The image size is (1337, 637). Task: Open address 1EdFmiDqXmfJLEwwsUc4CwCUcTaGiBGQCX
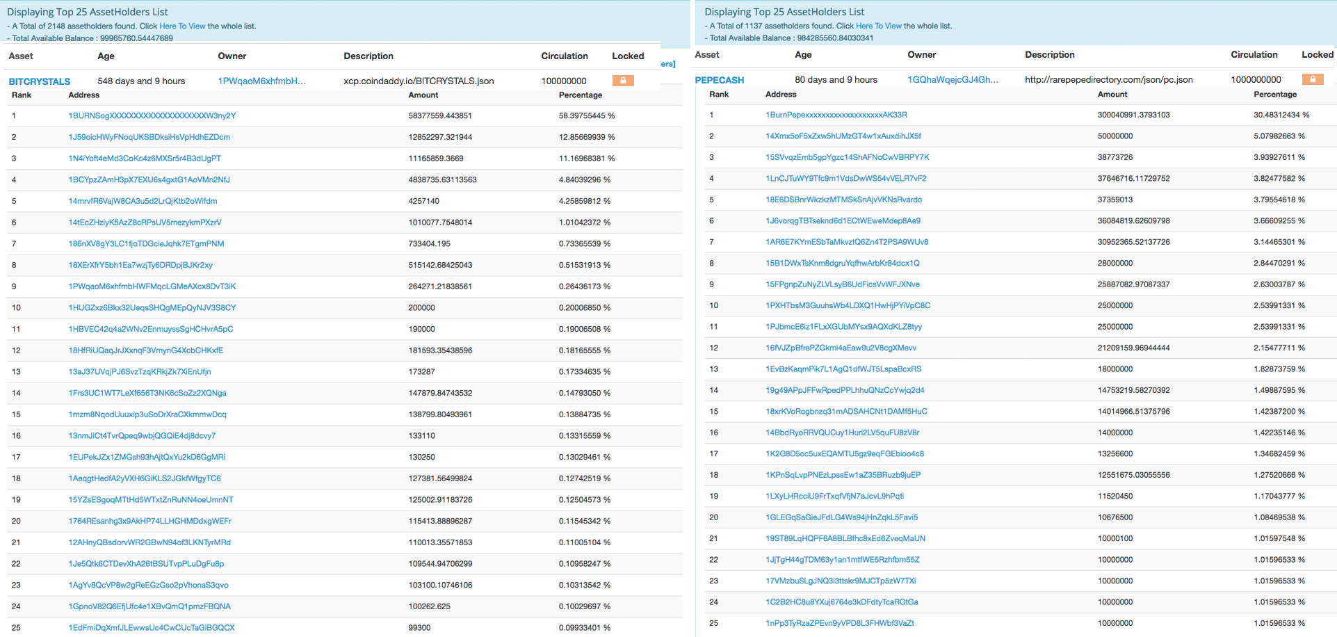coord(152,627)
